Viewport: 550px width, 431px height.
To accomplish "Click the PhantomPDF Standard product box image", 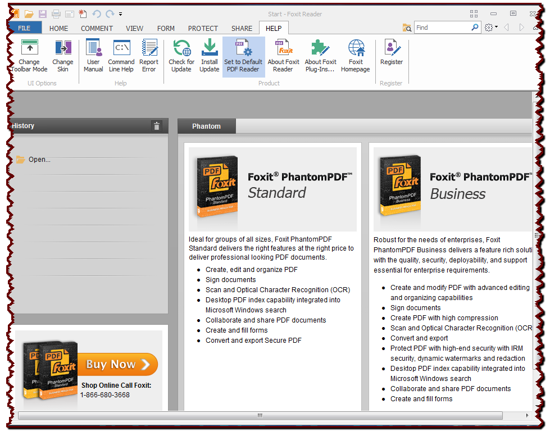I will pyautogui.click(x=217, y=187).
